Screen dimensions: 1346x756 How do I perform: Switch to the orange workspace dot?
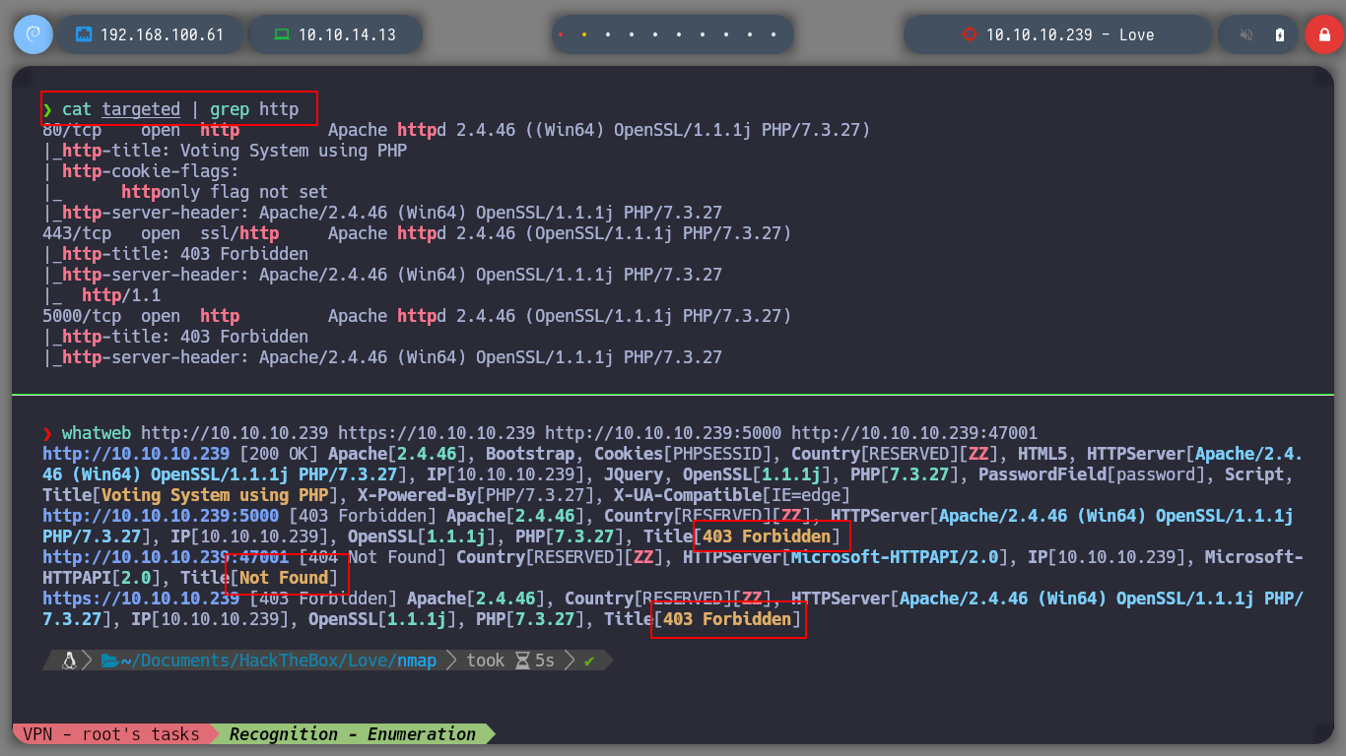pos(584,34)
